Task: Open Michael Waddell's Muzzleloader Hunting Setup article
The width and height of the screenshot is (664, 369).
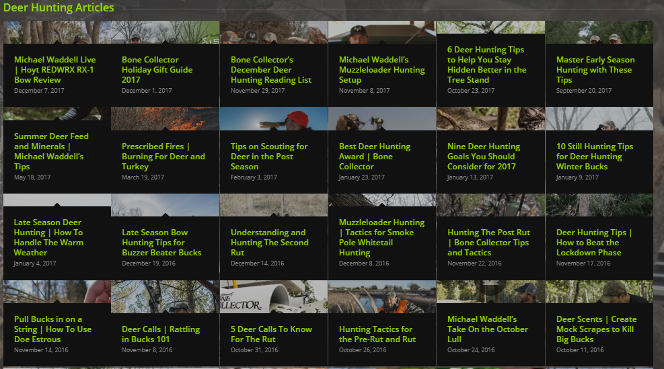Action: point(381,70)
